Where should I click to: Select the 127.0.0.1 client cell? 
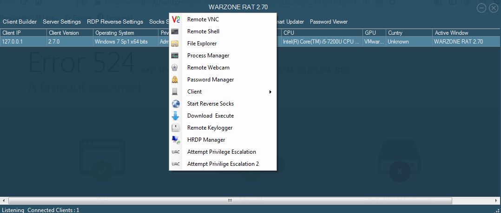(23, 42)
